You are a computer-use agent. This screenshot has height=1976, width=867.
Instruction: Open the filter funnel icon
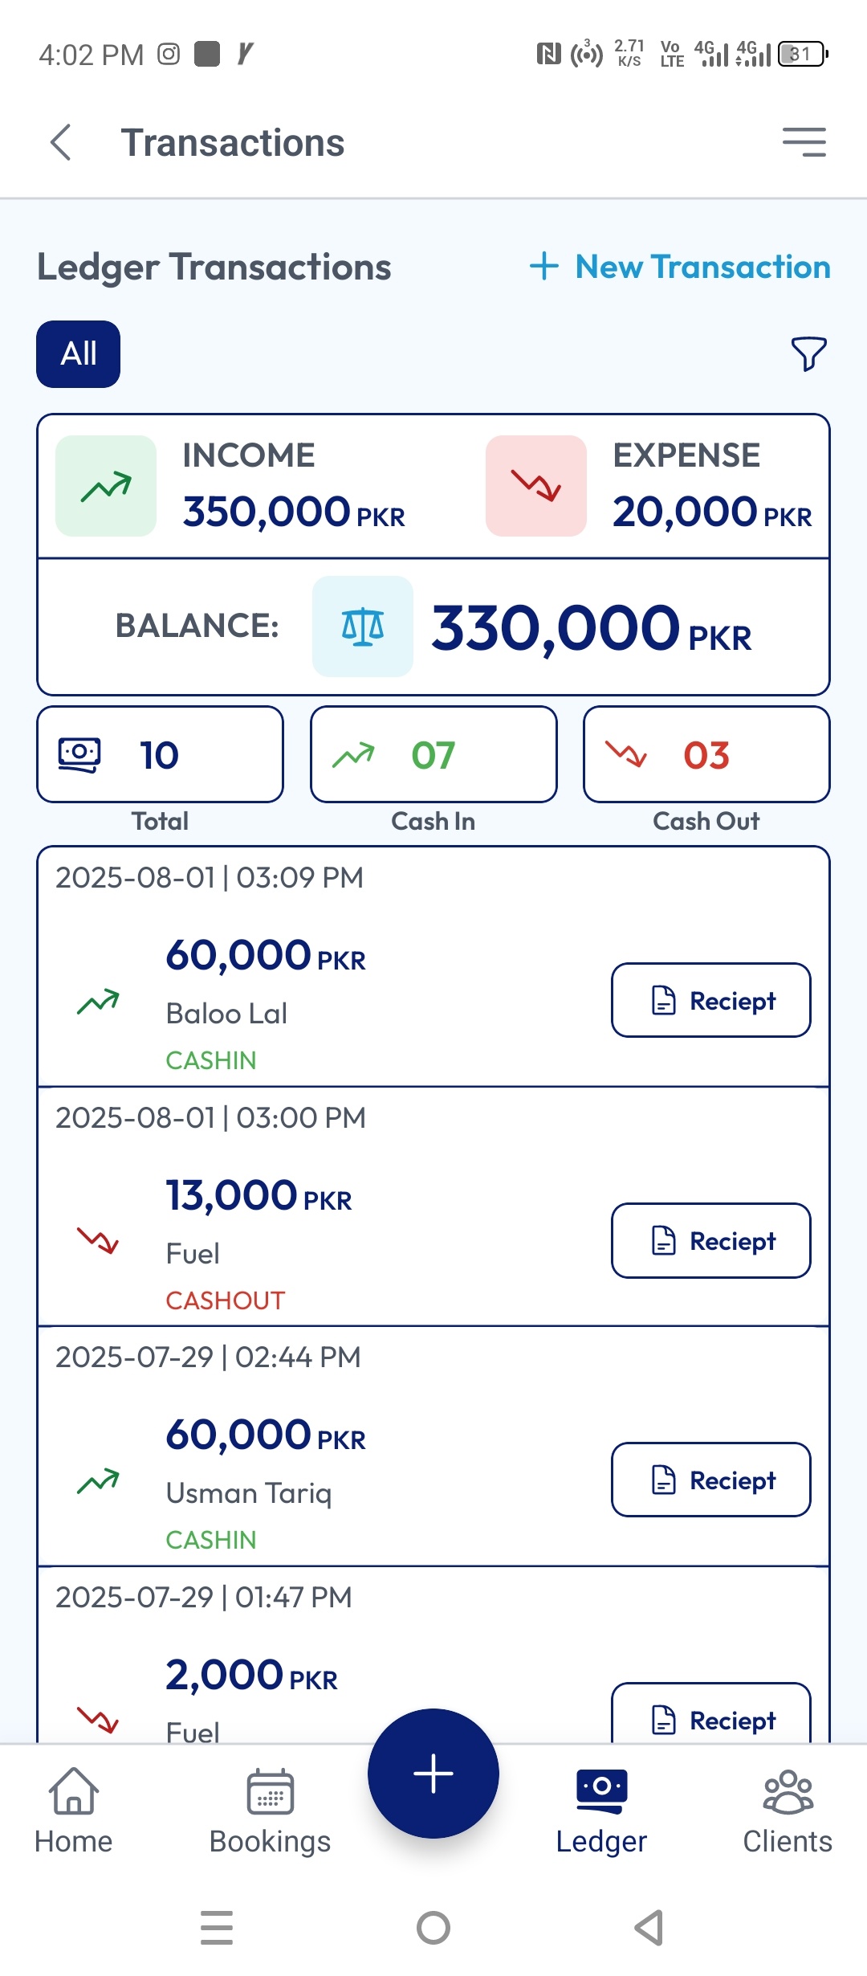tap(808, 353)
